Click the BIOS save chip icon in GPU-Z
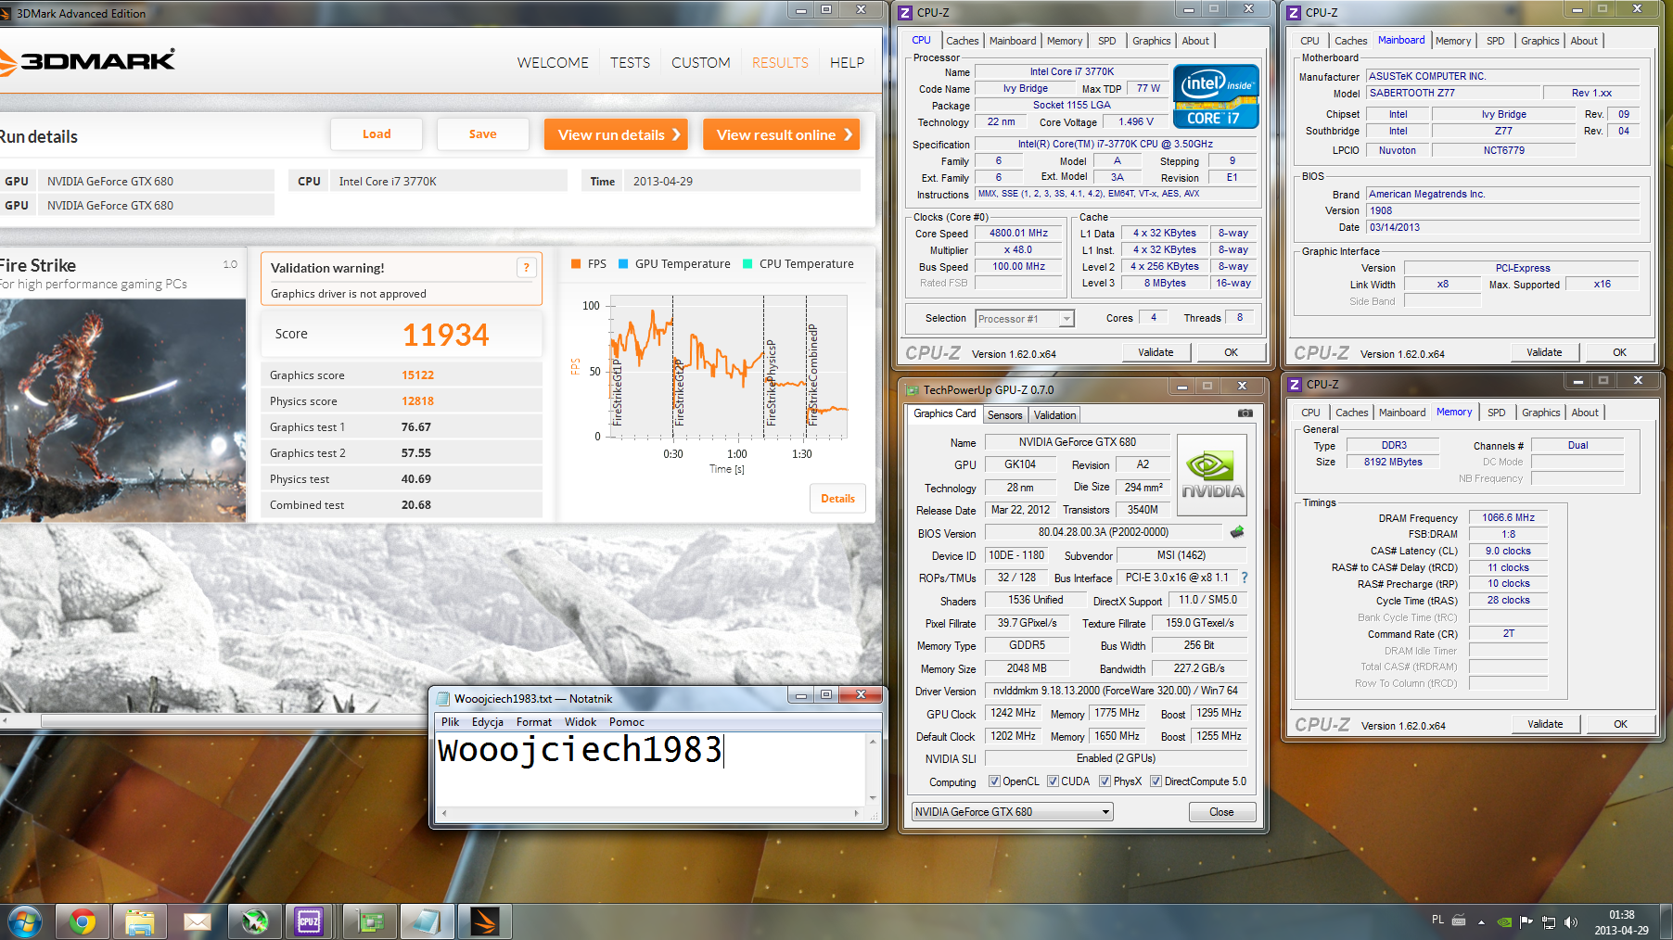The image size is (1673, 940). pos(1236,532)
